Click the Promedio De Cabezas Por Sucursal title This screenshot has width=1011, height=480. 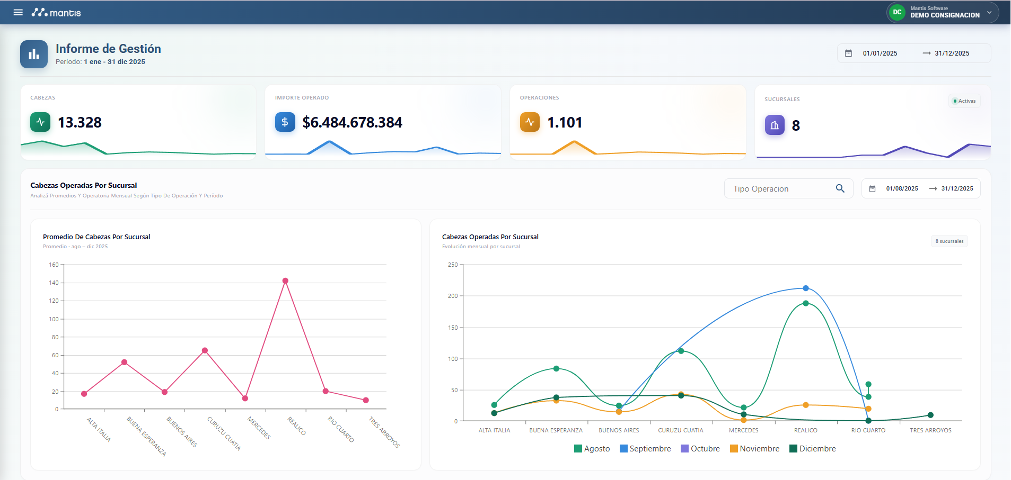click(x=96, y=237)
